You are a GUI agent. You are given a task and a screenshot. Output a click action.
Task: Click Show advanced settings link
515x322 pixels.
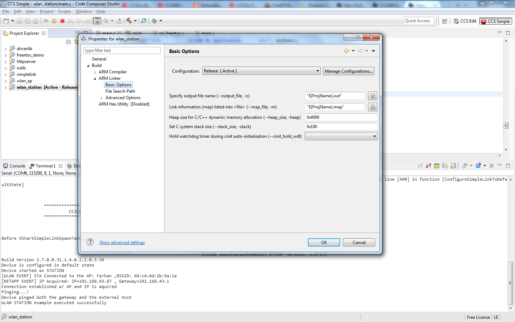click(122, 243)
